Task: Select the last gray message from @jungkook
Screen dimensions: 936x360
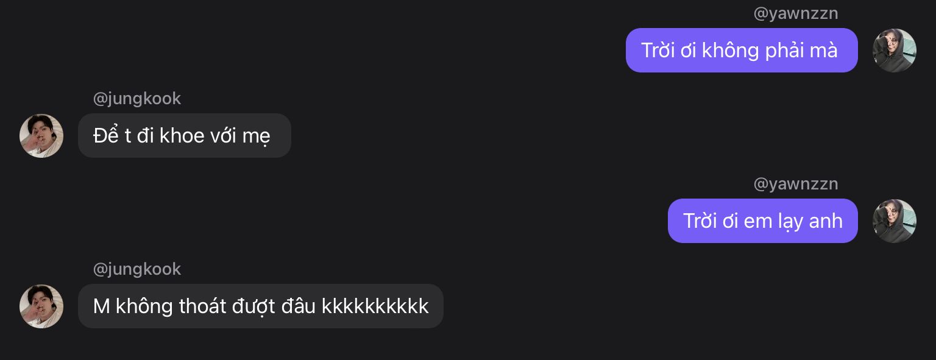Action: point(260,306)
